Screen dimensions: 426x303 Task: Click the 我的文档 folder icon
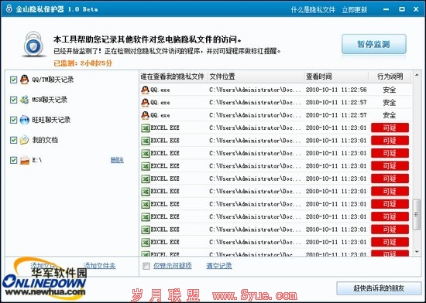tap(25, 140)
